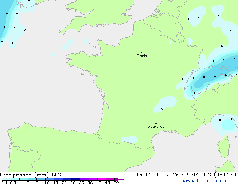Select the Dourbies location dot marker
238x184 pixels.
156,123
